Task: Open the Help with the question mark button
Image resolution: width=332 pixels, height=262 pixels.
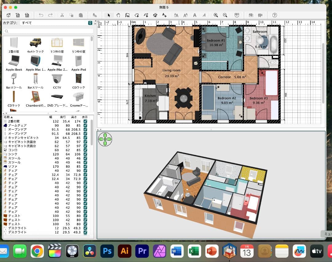Action: pyautogui.click(x=275, y=15)
